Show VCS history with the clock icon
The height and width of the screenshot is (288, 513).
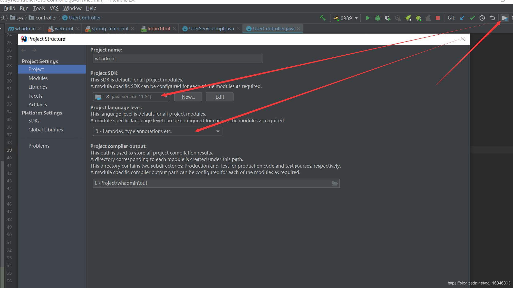482,18
